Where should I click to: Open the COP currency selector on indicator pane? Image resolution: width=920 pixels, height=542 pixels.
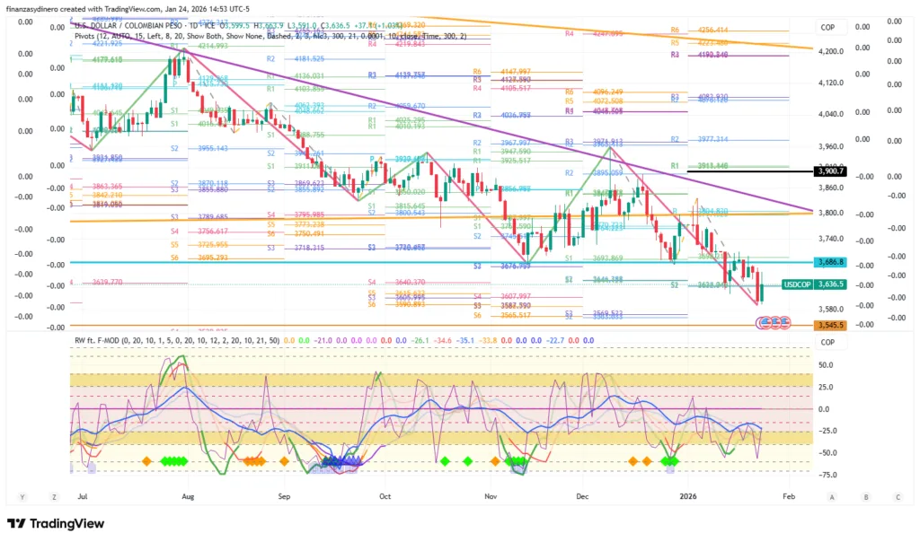point(827,342)
